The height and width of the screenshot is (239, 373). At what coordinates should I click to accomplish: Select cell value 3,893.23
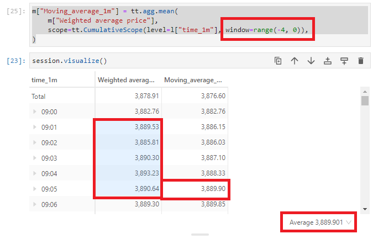coord(147,173)
